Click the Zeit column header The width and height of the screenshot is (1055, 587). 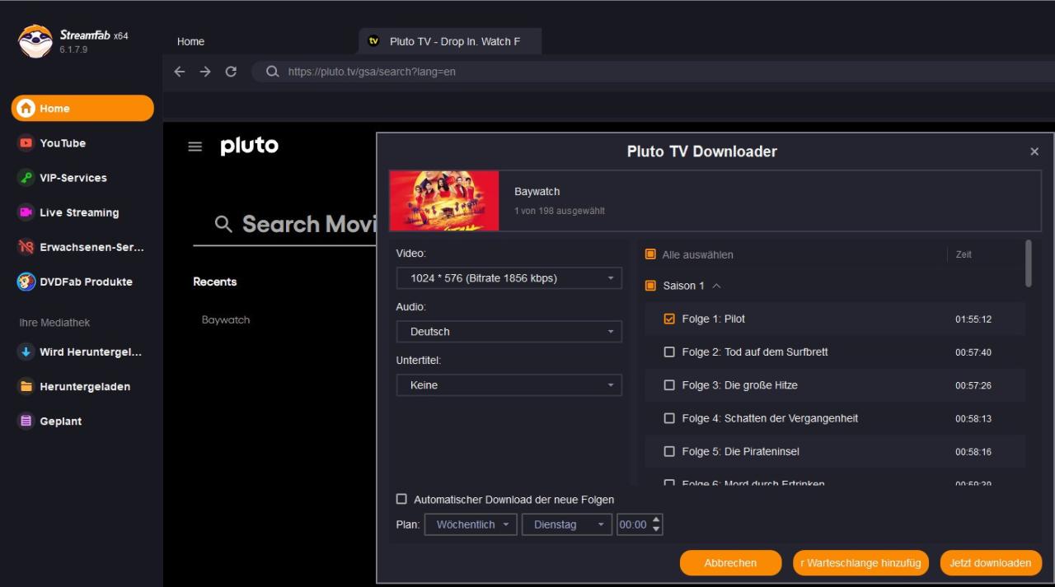(964, 254)
